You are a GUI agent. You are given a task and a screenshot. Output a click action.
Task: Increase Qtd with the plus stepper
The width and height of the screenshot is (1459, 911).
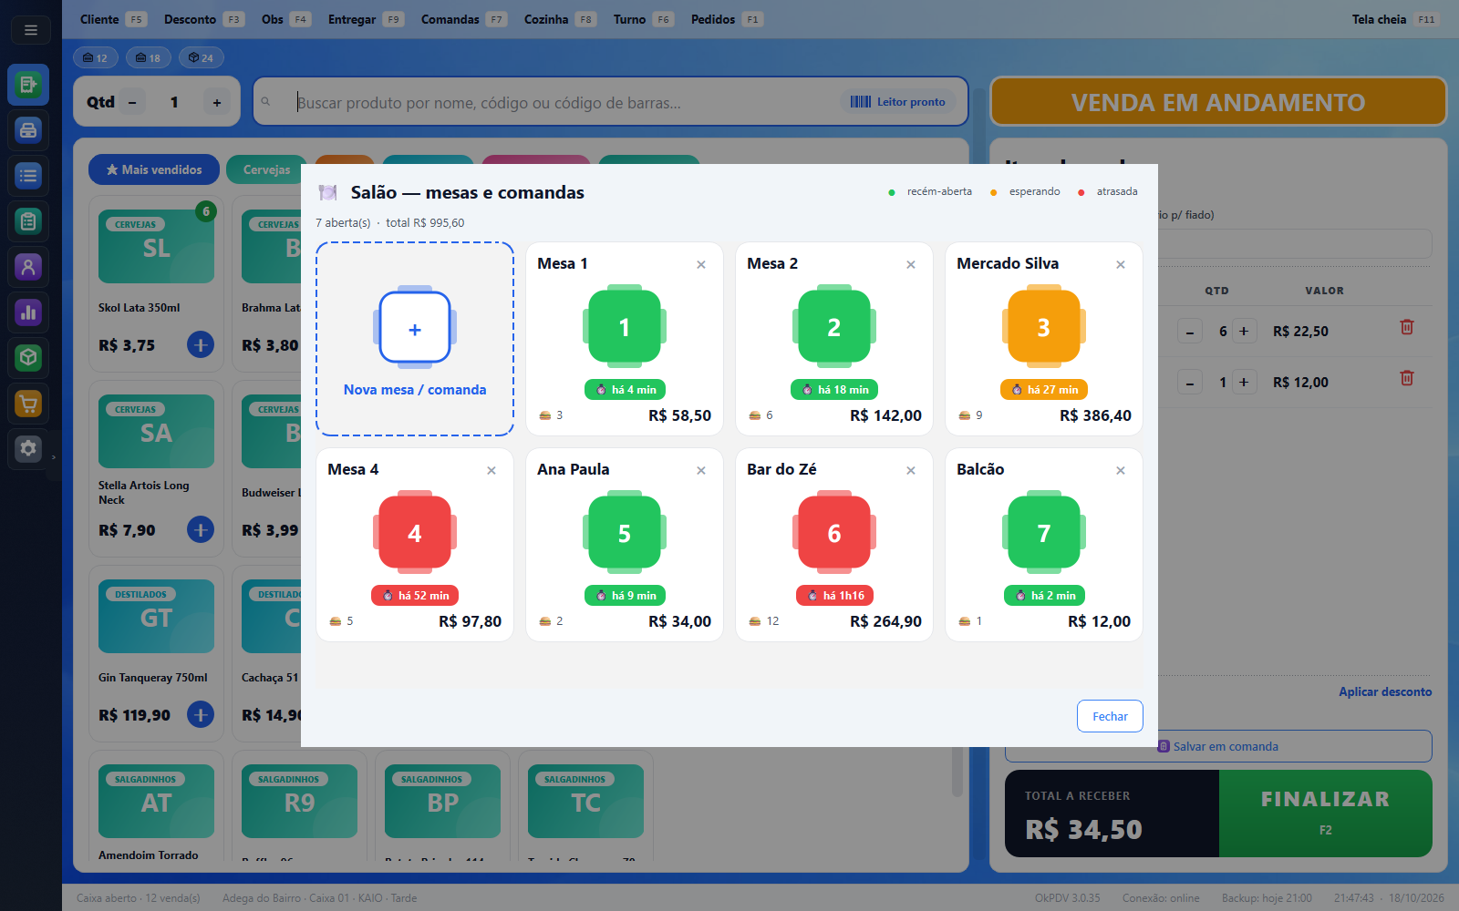(217, 102)
